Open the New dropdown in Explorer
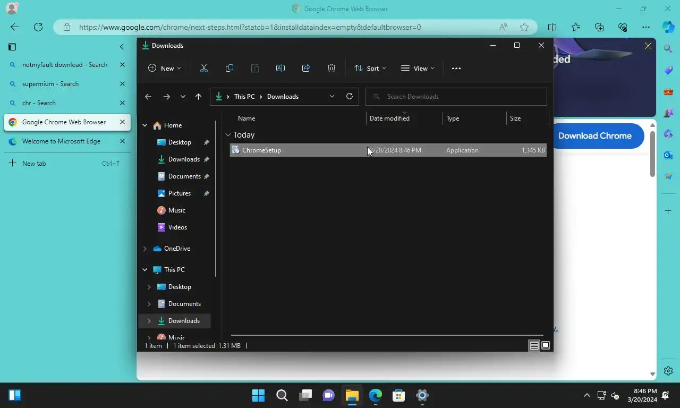The image size is (680, 408). coord(165,68)
